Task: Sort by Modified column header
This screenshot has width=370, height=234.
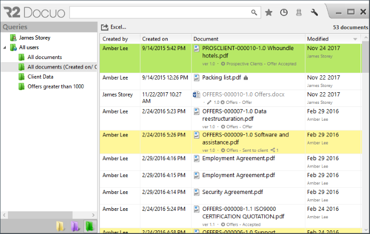Action: [x=332, y=39]
